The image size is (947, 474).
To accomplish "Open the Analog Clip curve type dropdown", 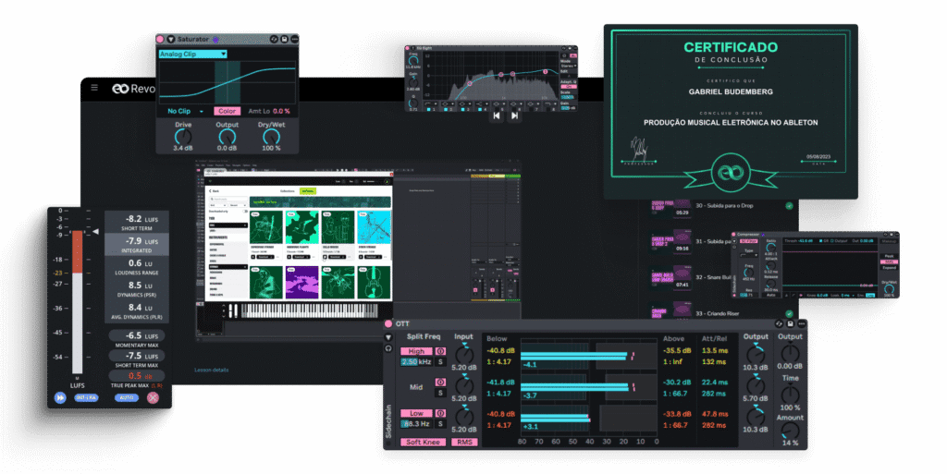I will [192, 54].
